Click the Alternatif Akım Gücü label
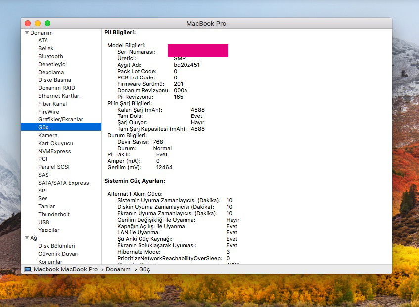Image resolution: width=419 pixels, height=307 pixels. click(x=135, y=194)
